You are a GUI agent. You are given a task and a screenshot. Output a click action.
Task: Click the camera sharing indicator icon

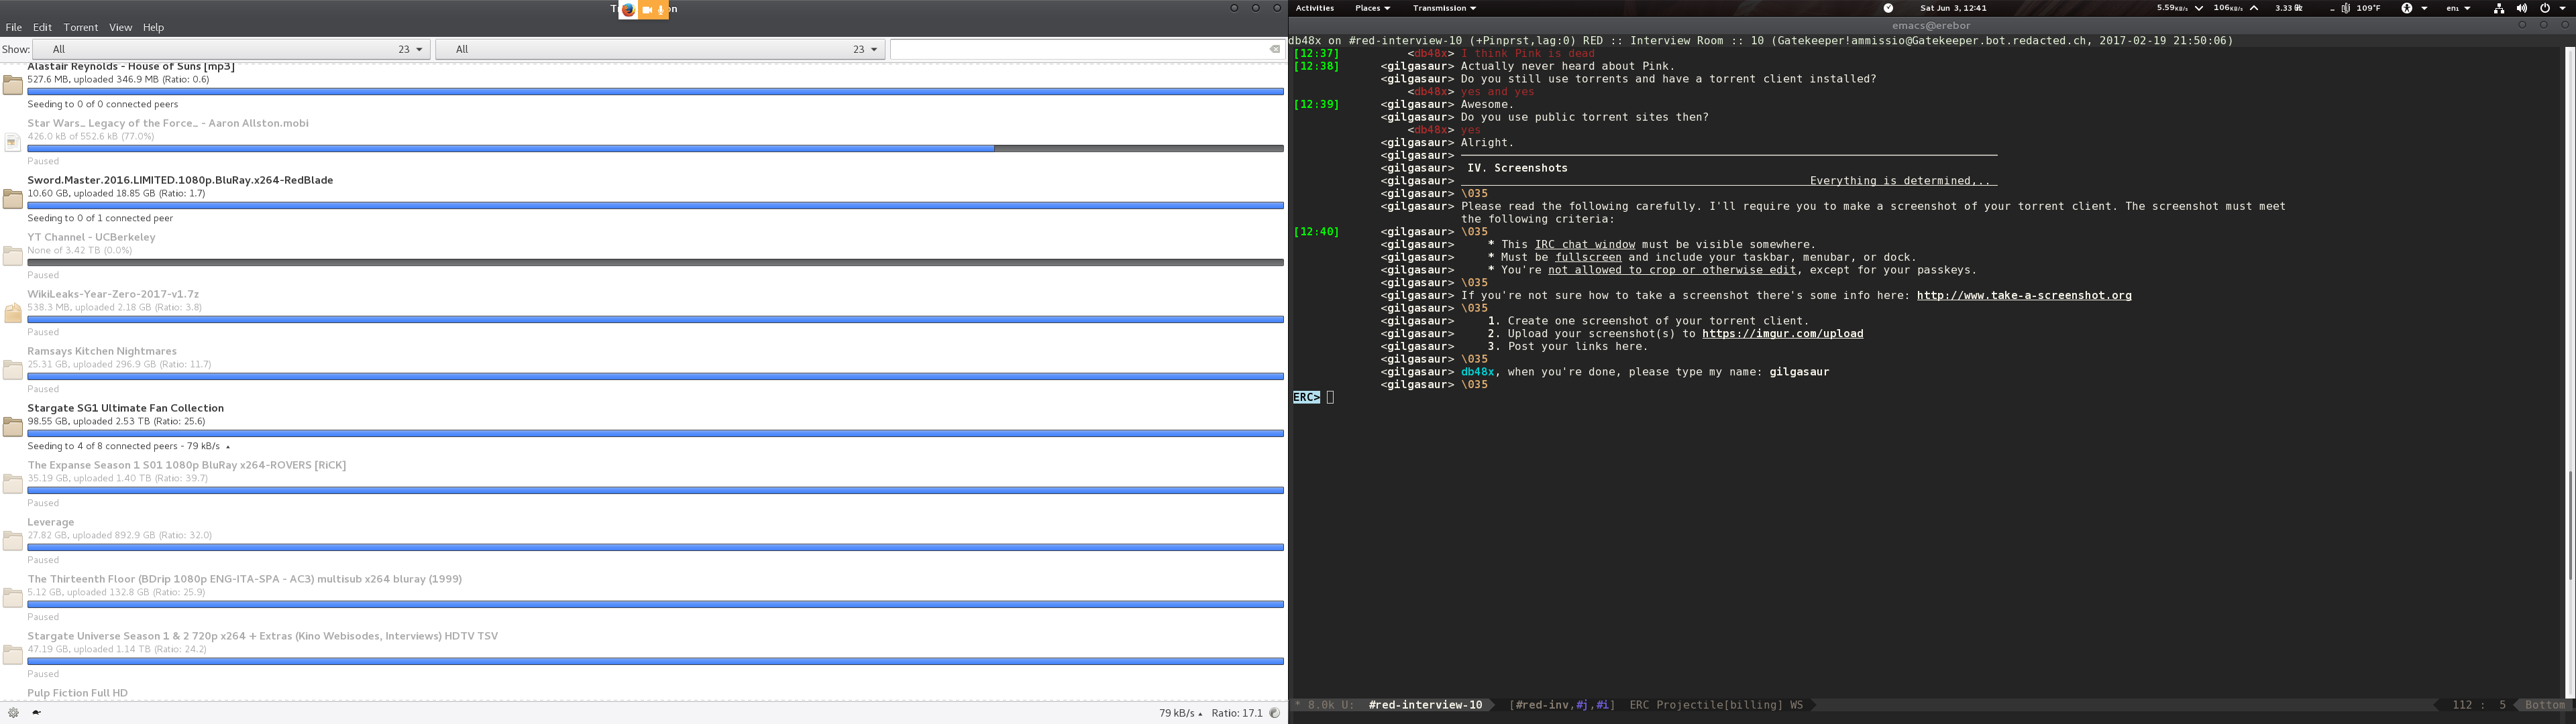tap(647, 9)
